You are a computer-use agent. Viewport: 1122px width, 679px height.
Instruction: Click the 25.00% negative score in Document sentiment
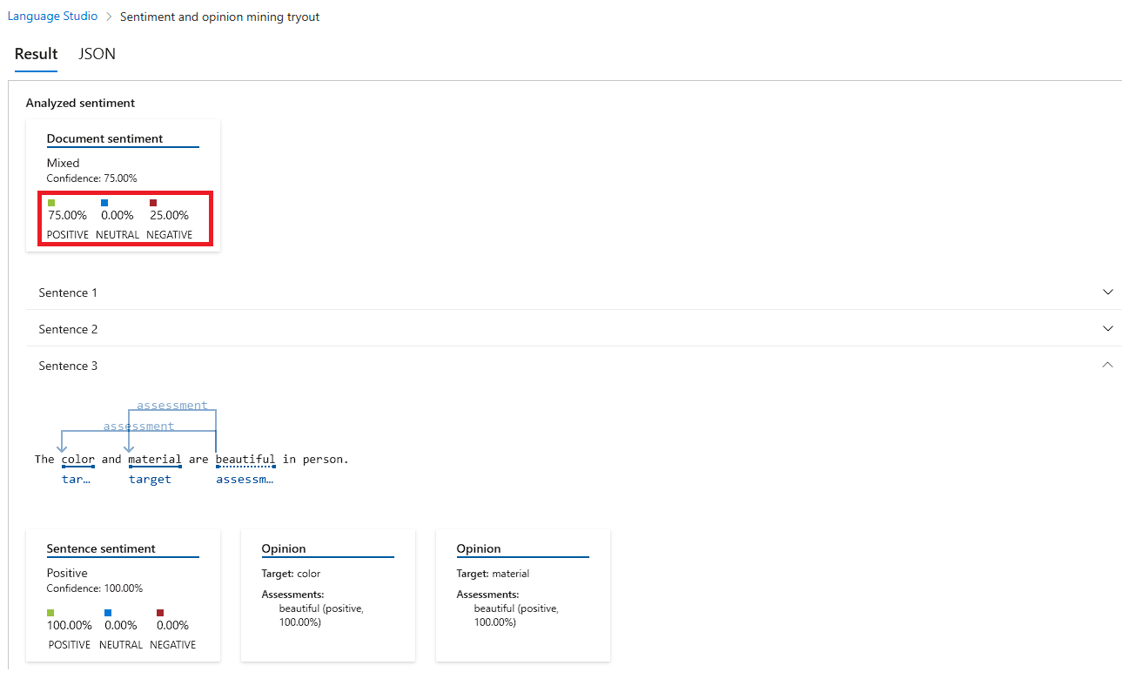[169, 215]
